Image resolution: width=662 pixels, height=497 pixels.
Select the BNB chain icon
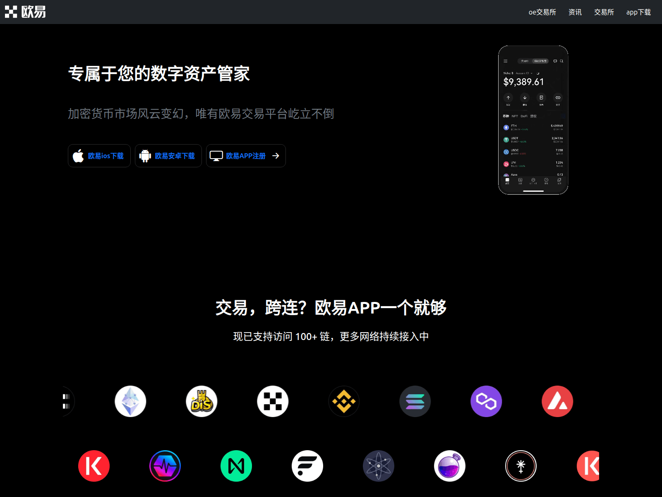tap(344, 401)
